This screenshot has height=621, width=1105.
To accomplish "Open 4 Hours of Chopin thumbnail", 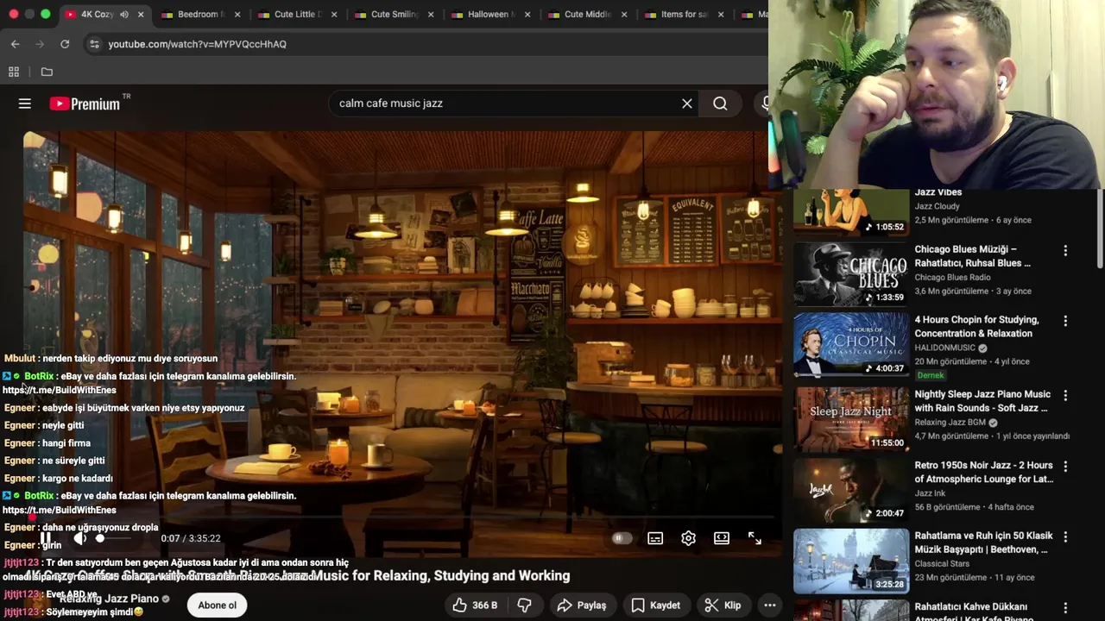I will (850, 345).
